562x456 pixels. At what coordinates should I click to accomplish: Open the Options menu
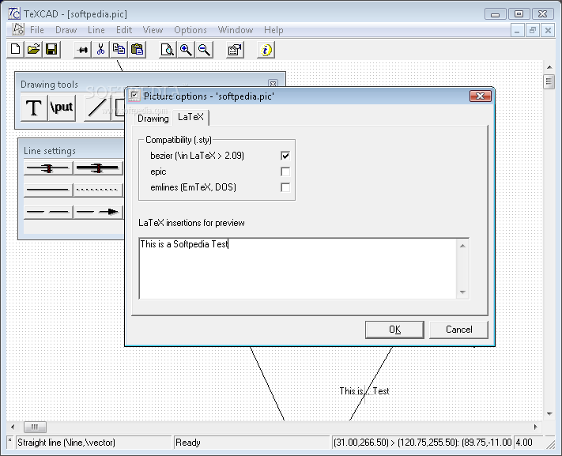point(190,30)
